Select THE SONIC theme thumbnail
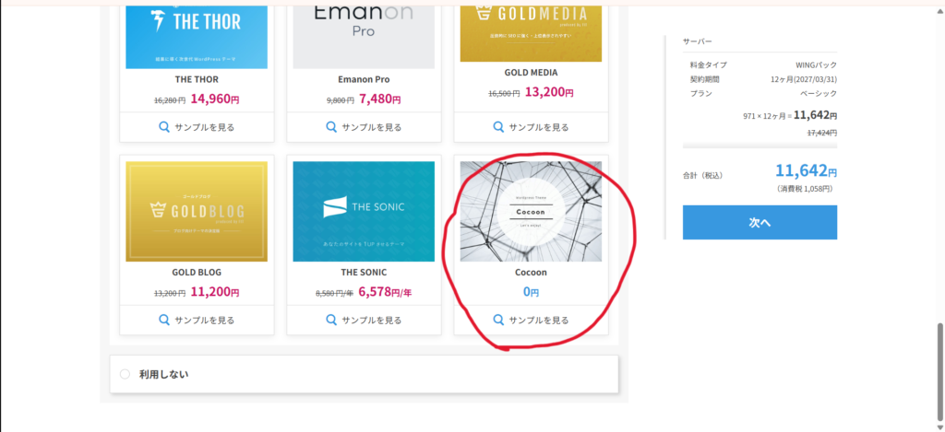The height and width of the screenshot is (432, 945). pyautogui.click(x=364, y=211)
